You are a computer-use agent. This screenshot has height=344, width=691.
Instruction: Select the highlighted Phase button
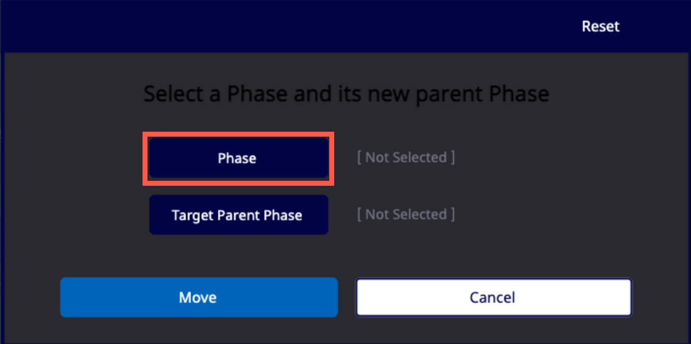pyautogui.click(x=238, y=158)
